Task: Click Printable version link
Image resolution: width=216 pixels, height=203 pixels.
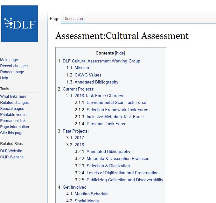Action: pyautogui.click(x=14, y=115)
